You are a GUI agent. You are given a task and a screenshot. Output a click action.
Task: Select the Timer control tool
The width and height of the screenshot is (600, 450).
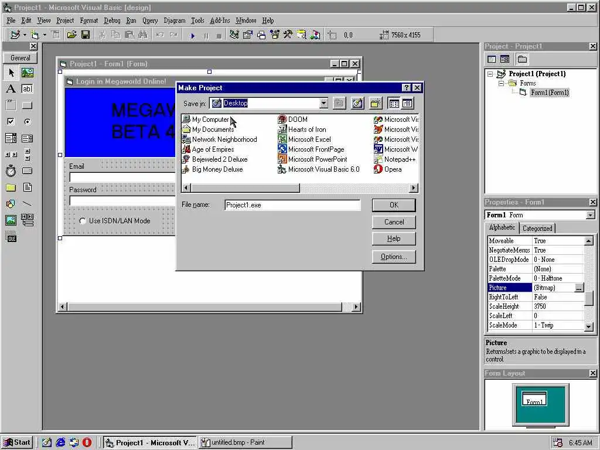11,171
